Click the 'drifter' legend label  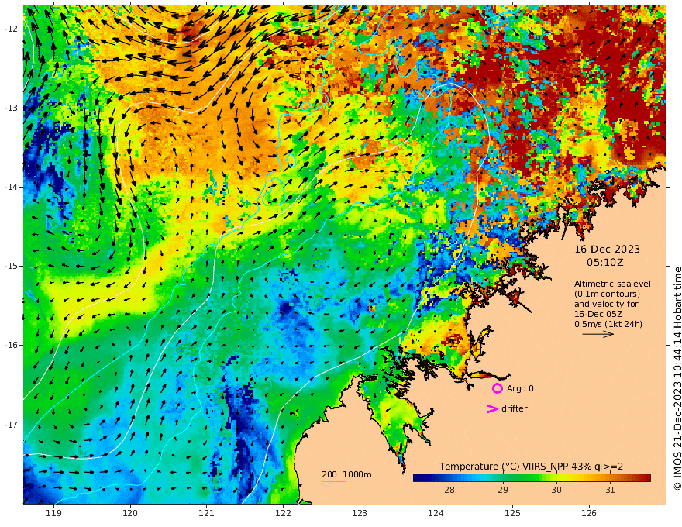coord(515,408)
